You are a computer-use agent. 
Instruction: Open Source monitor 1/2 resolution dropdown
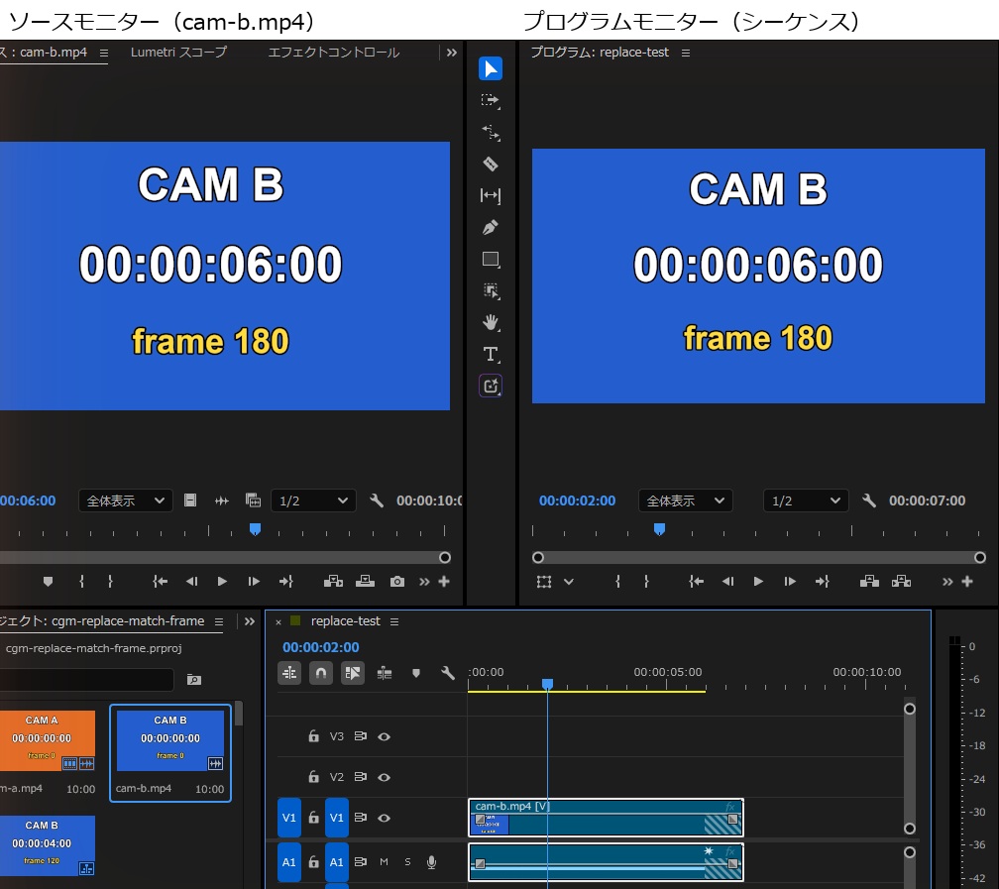coord(313,500)
